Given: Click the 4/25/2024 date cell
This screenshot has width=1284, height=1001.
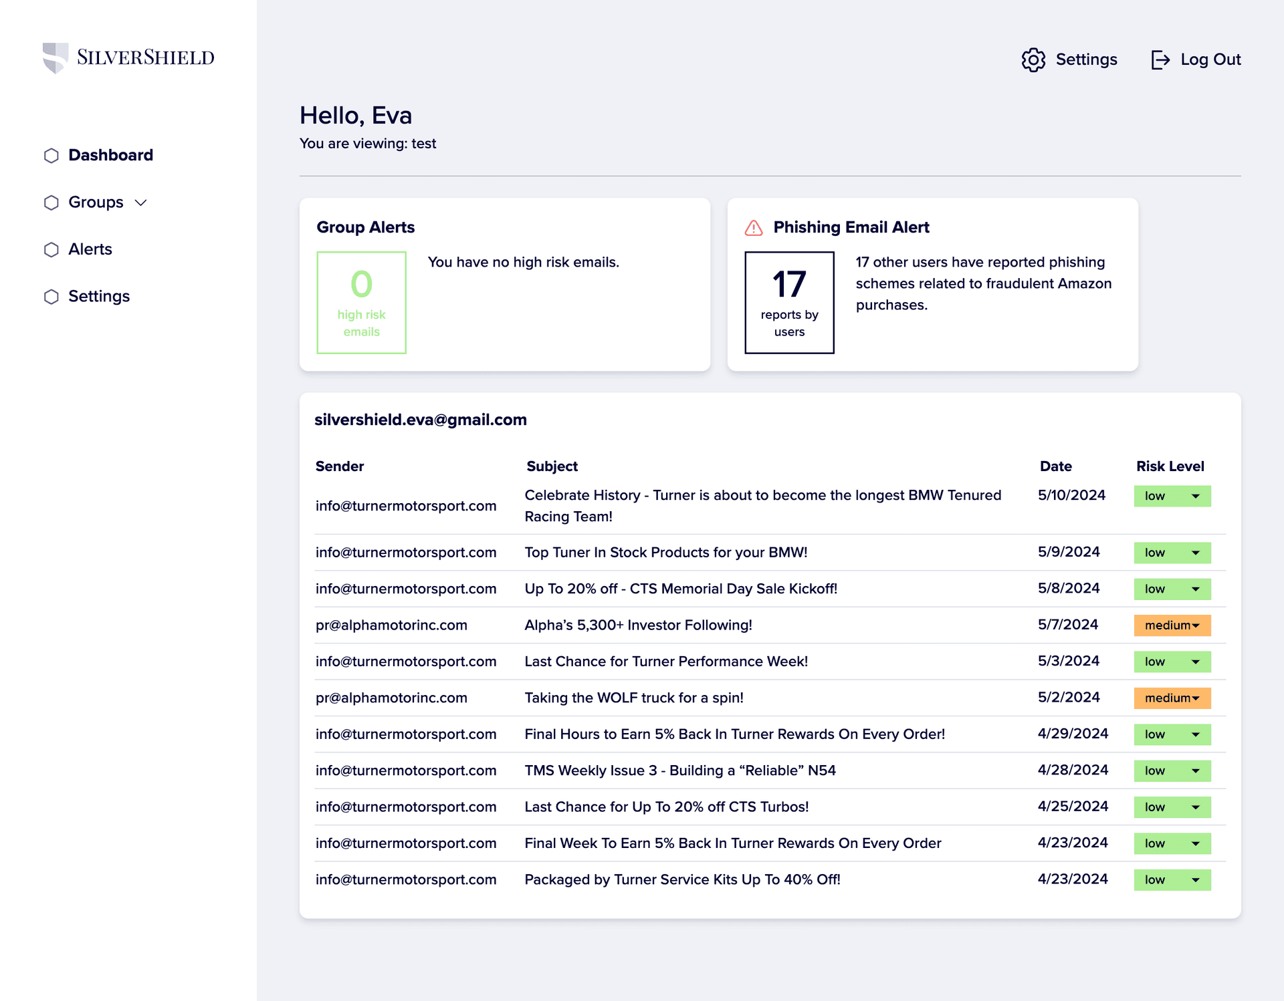Looking at the screenshot, I should tap(1073, 807).
